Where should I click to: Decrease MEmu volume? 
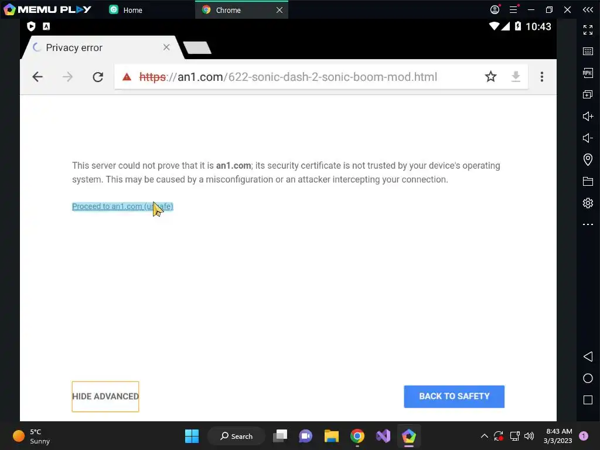click(x=588, y=138)
